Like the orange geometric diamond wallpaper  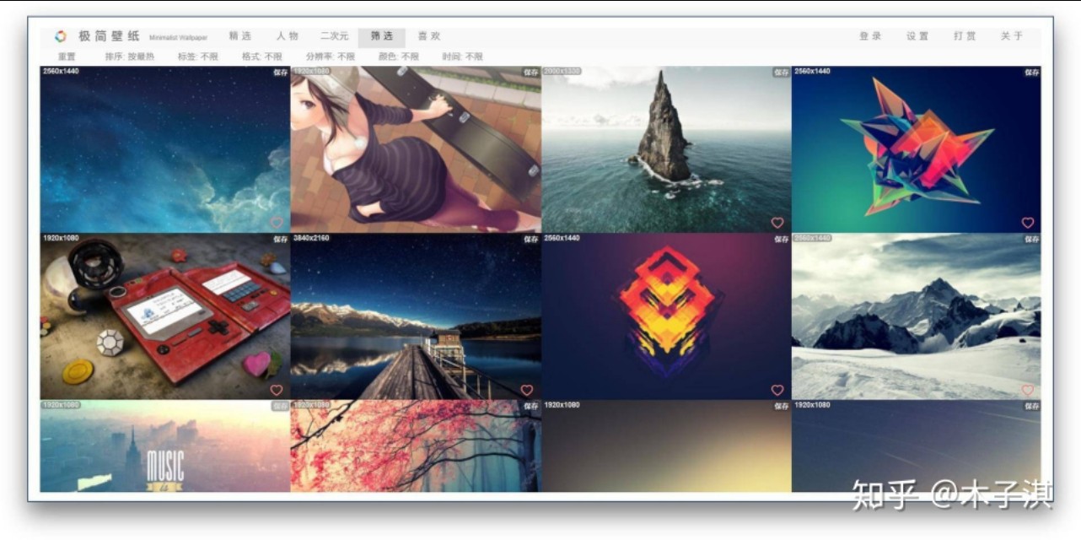[x=777, y=390]
